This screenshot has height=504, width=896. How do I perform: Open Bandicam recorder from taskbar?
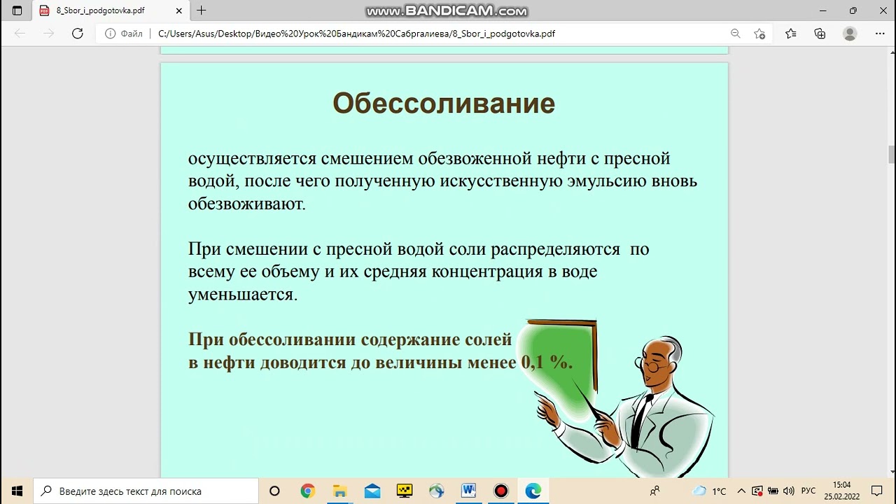pyautogui.click(x=501, y=491)
